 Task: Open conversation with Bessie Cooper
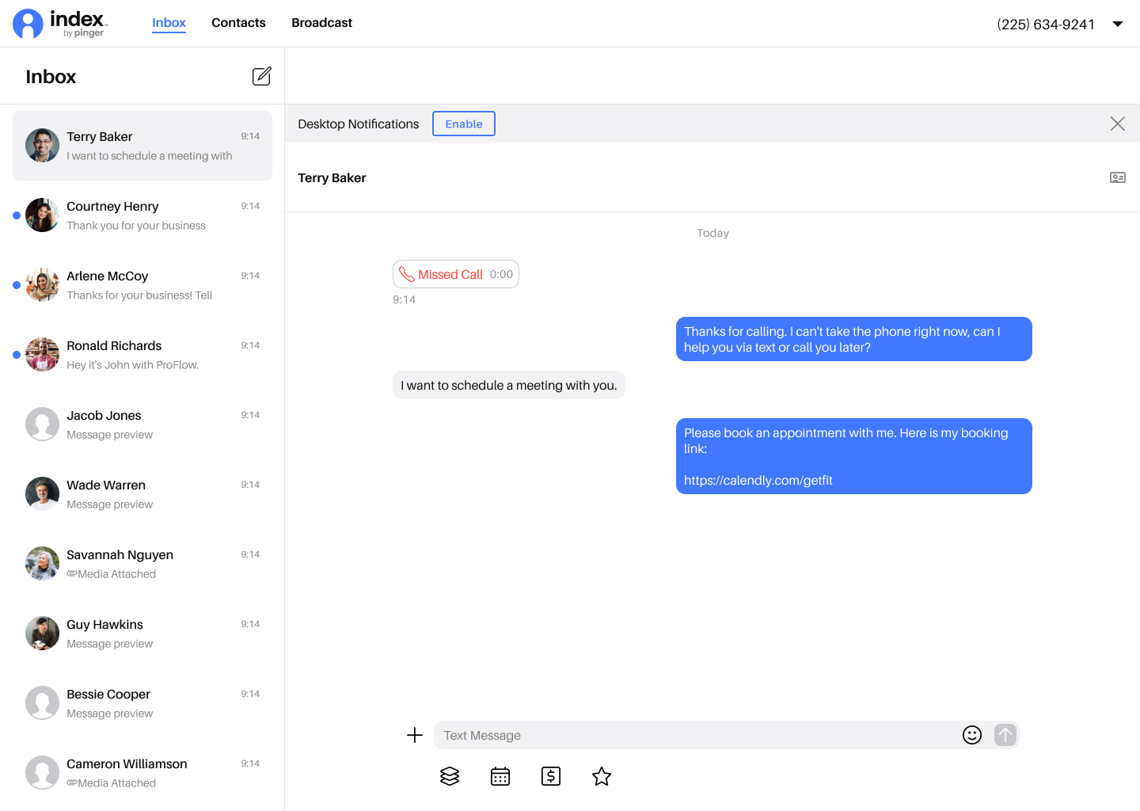pyautogui.click(x=142, y=703)
